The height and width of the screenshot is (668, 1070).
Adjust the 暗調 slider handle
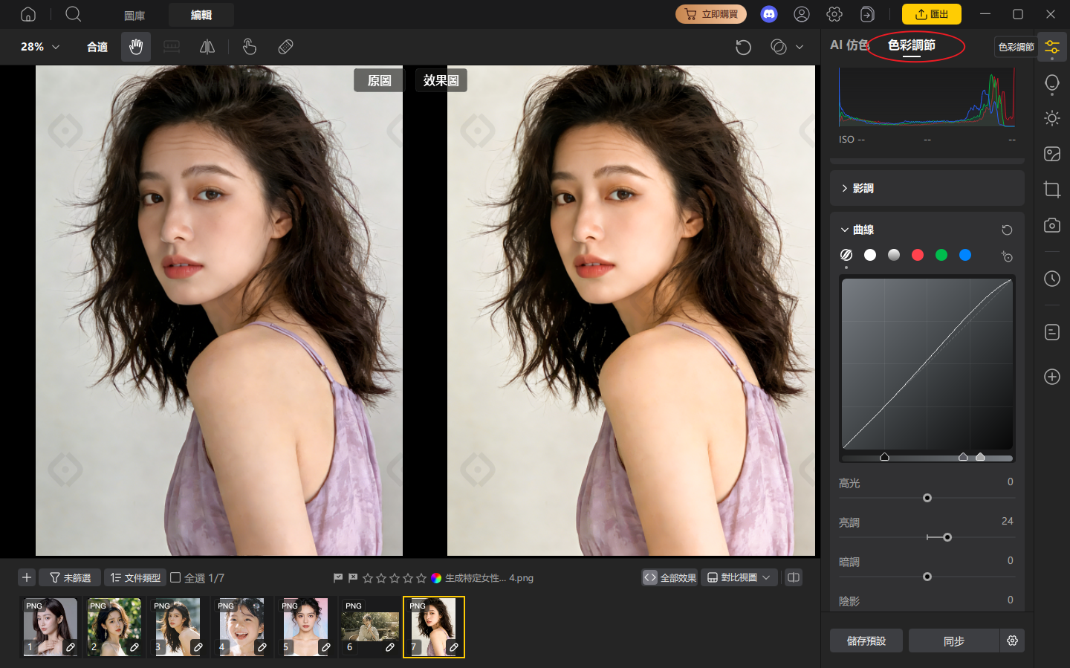tap(927, 577)
